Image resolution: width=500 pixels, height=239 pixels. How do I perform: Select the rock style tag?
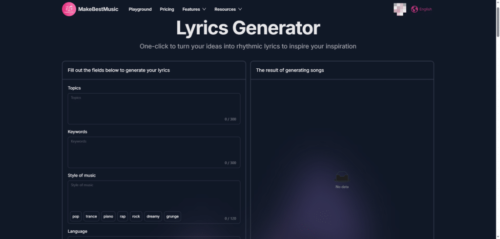click(136, 217)
